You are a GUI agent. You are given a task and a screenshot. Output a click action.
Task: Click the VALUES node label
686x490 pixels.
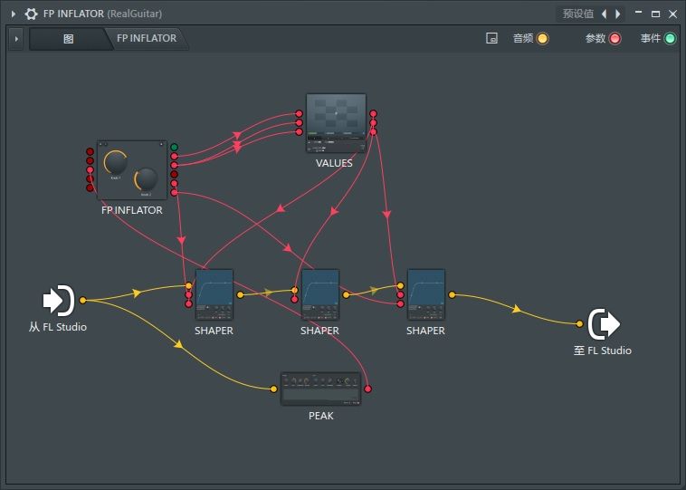pyautogui.click(x=334, y=163)
